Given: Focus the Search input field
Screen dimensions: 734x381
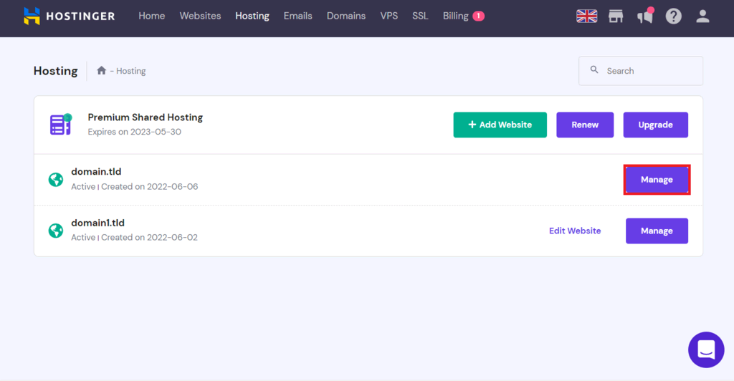Looking at the screenshot, I should point(649,71).
